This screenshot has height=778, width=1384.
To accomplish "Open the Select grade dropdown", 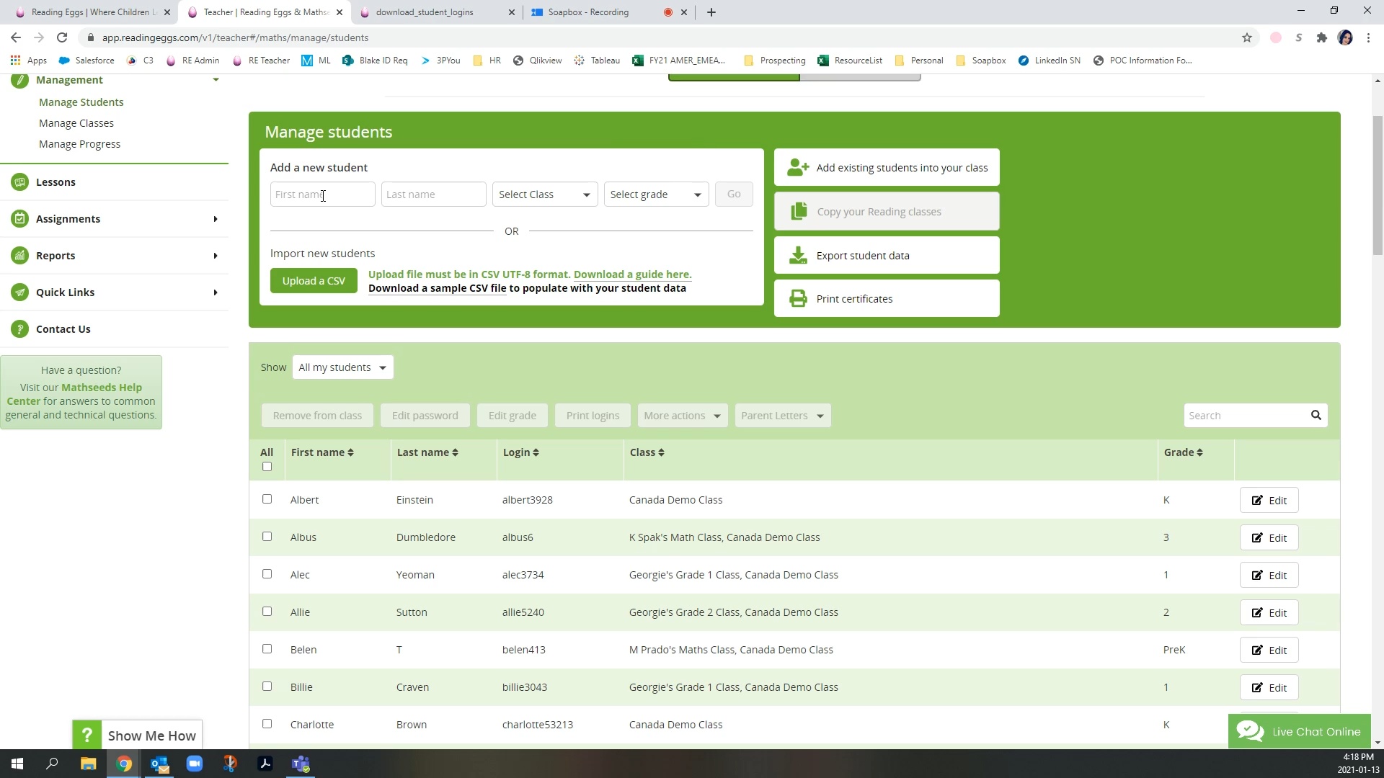I will (x=656, y=194).
